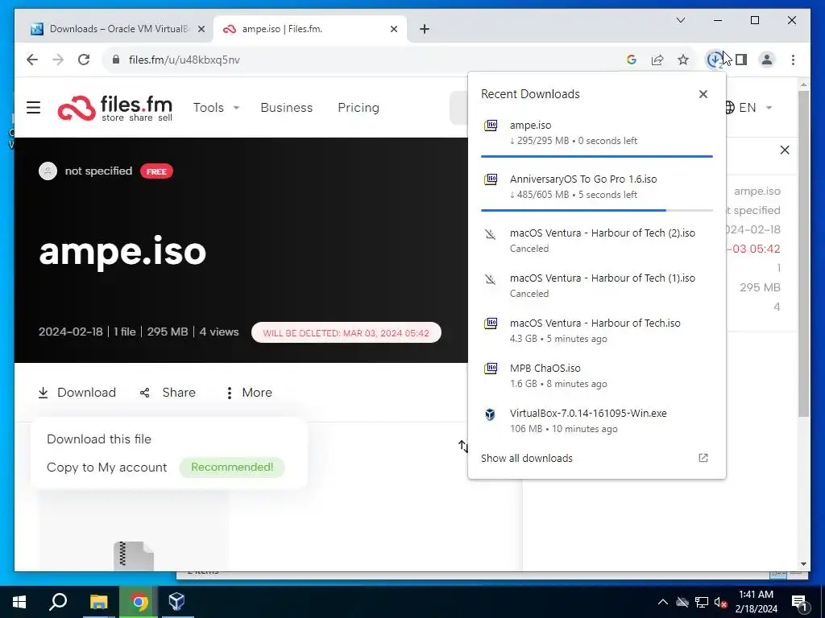Click Show all downloads
The width and height of the screenshot is (825, 618).
pos(527,458)
